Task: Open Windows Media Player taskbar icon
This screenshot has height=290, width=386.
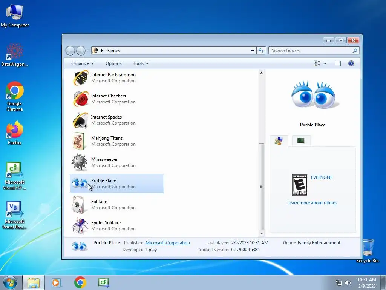Action: point(56,282)
